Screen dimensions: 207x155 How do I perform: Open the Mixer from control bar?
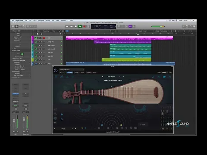pos(31,26)
